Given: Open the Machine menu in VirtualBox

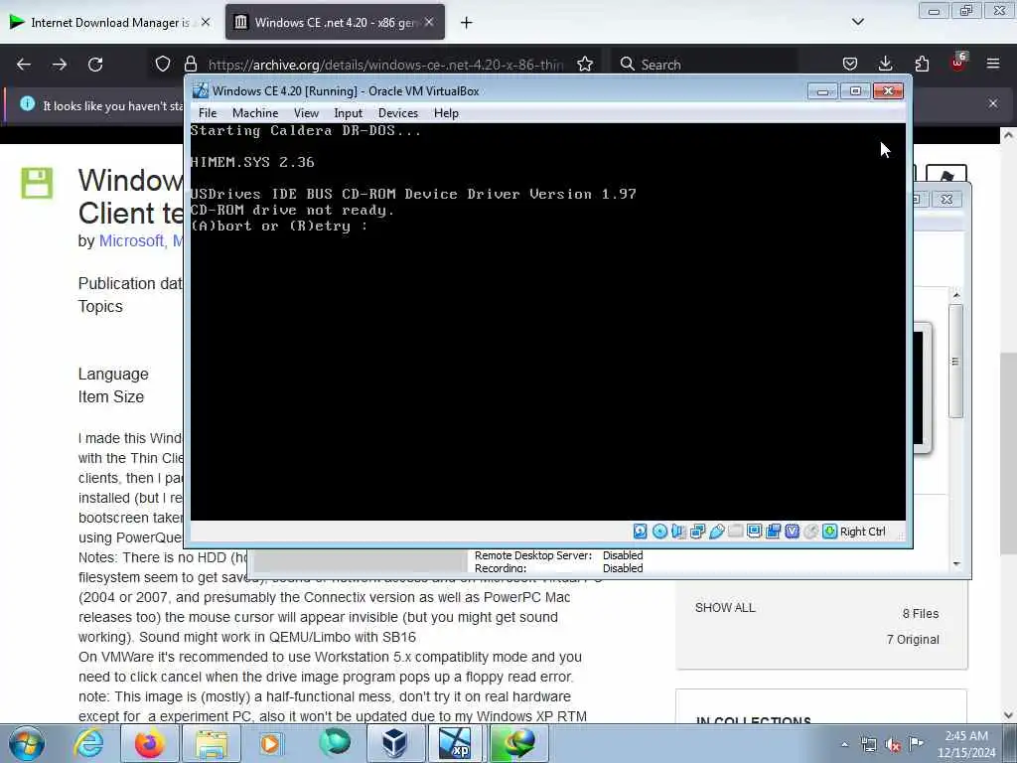Looking at the screenshot, I should tap(255, 113).
